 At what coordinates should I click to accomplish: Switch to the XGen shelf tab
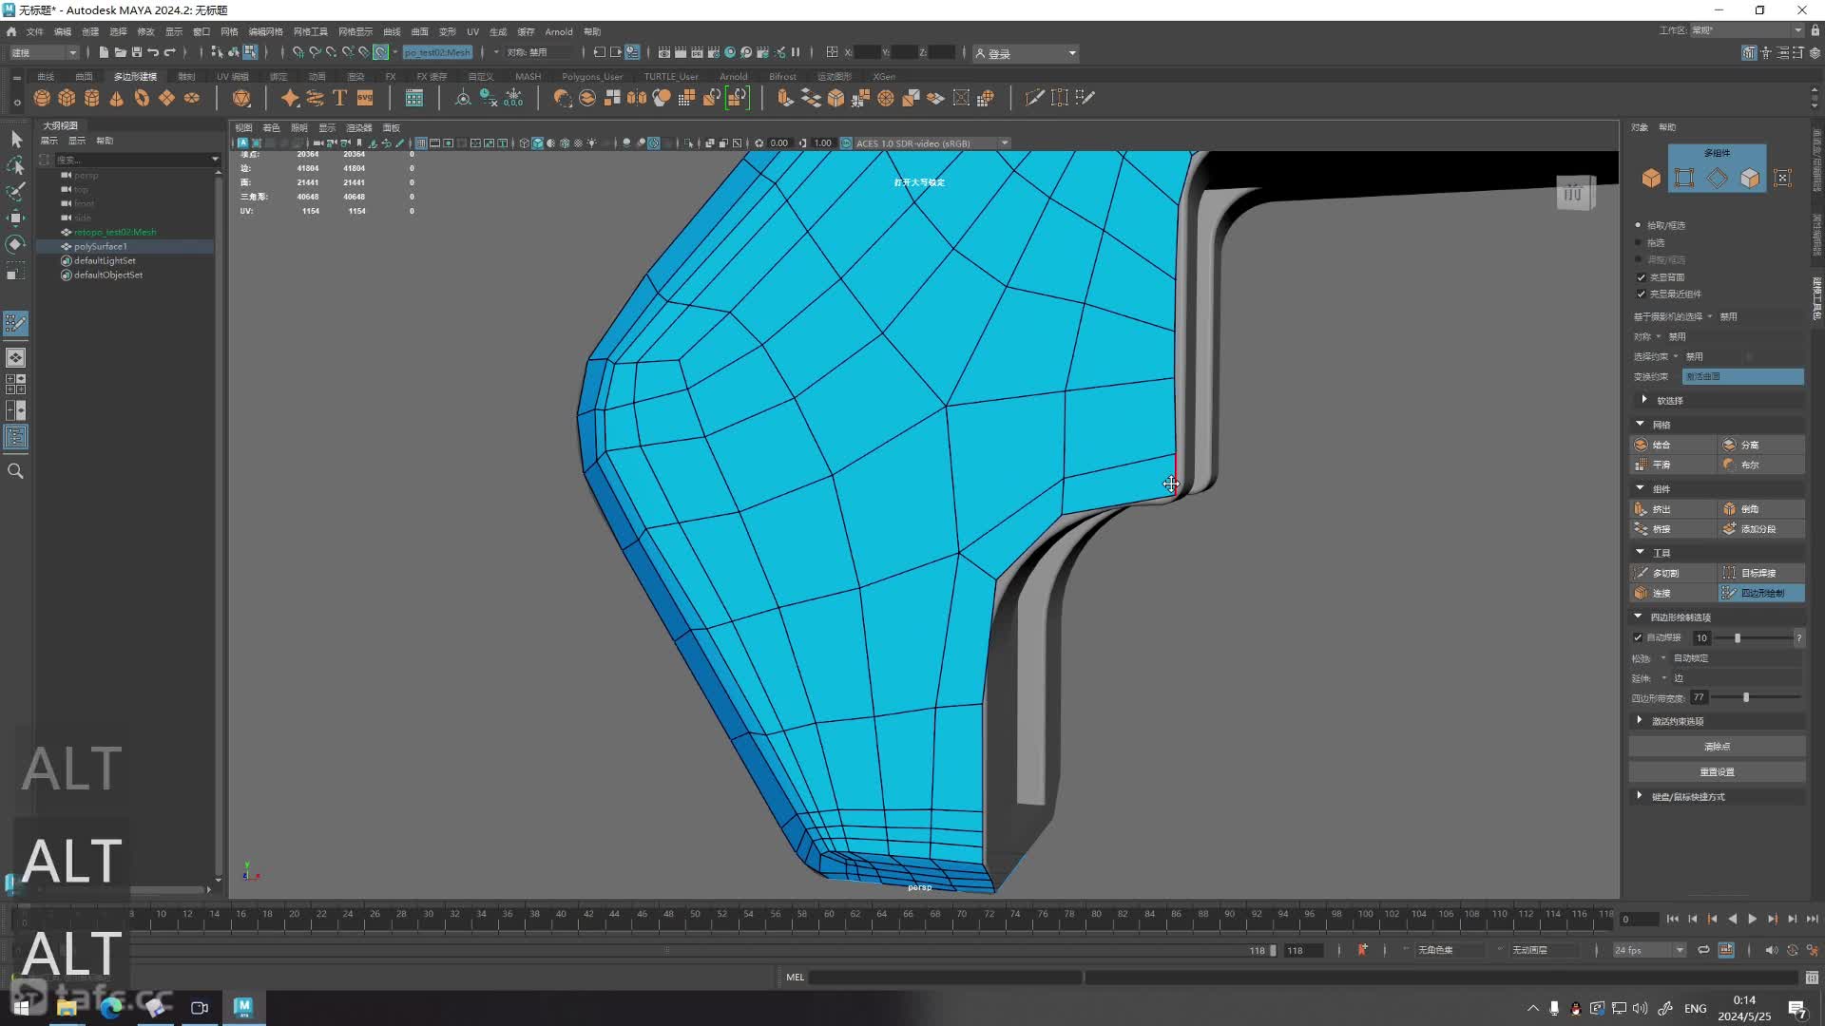point(884,76)
